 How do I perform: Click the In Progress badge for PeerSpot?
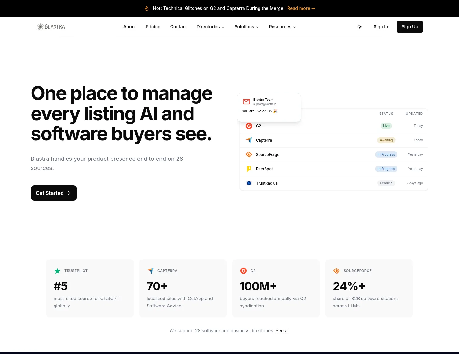coord(386,169)
